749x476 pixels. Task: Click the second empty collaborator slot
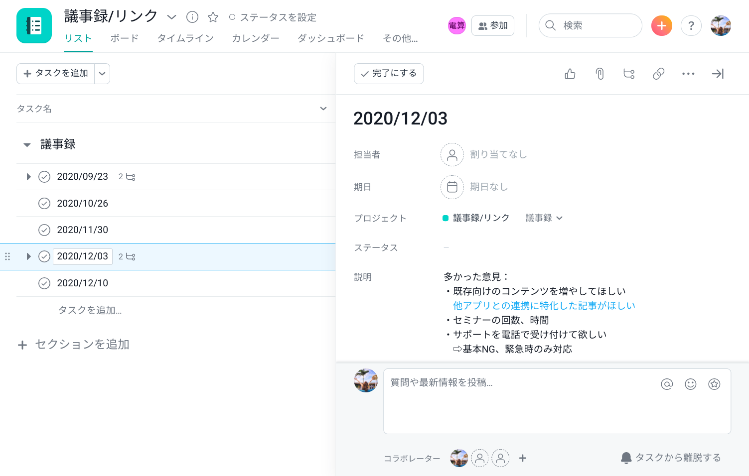[500, 458]
